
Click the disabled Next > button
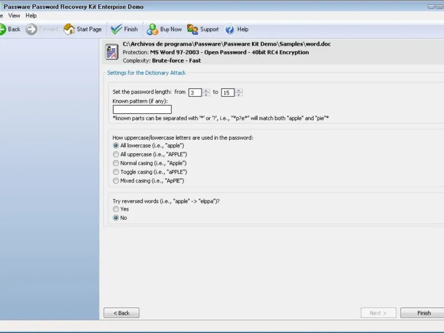click(x=379, y=313)
